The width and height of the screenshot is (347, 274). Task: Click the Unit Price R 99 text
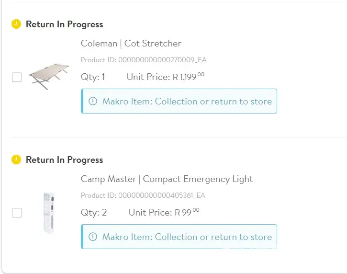point(164,212)
